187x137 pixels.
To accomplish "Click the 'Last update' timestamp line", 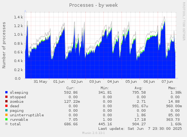I will click(140, 129).
